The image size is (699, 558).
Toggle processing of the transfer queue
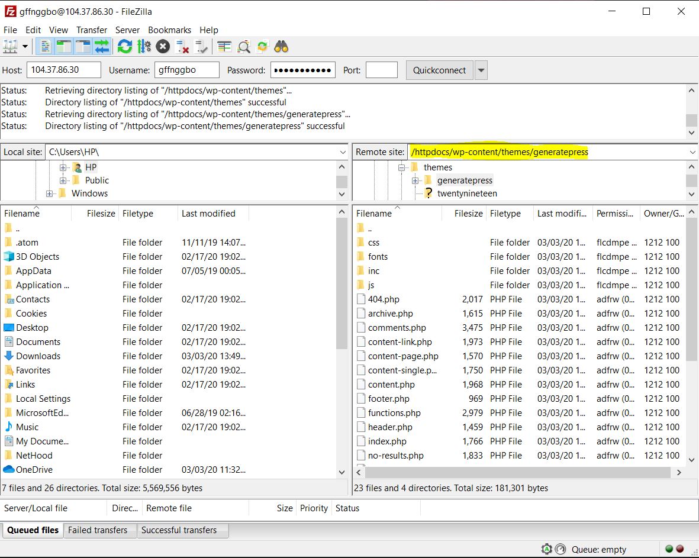point(144,46)
